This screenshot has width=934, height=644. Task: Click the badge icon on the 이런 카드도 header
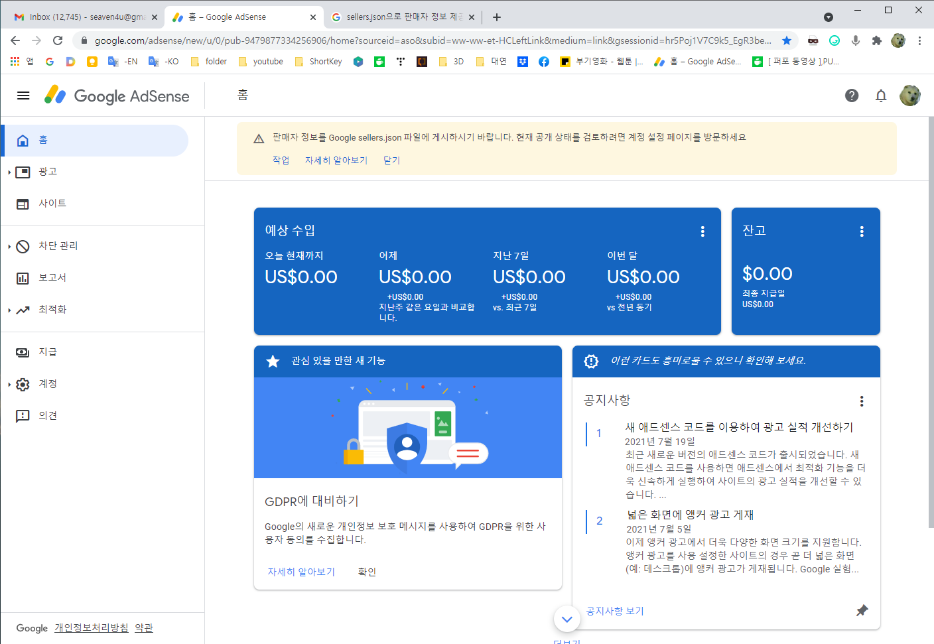(591, 361)
